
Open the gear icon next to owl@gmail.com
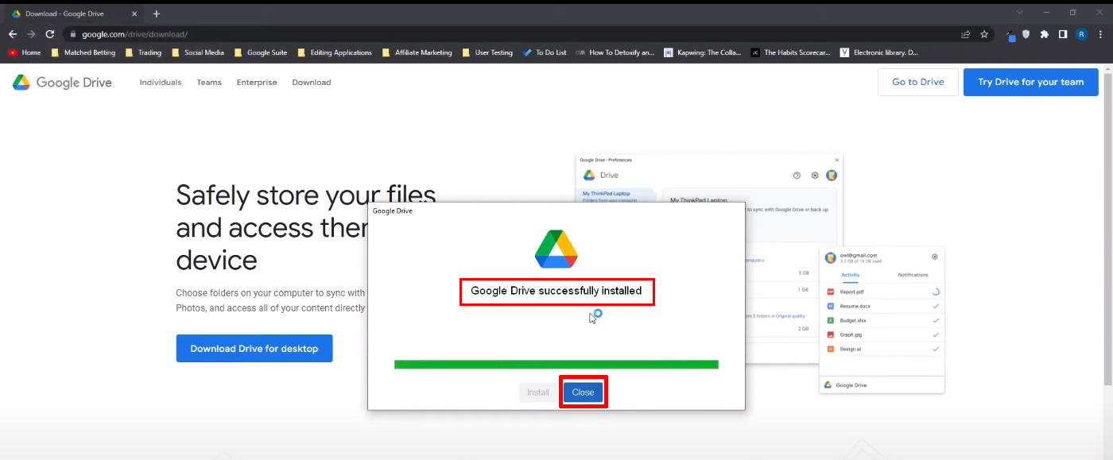point(934,256)
